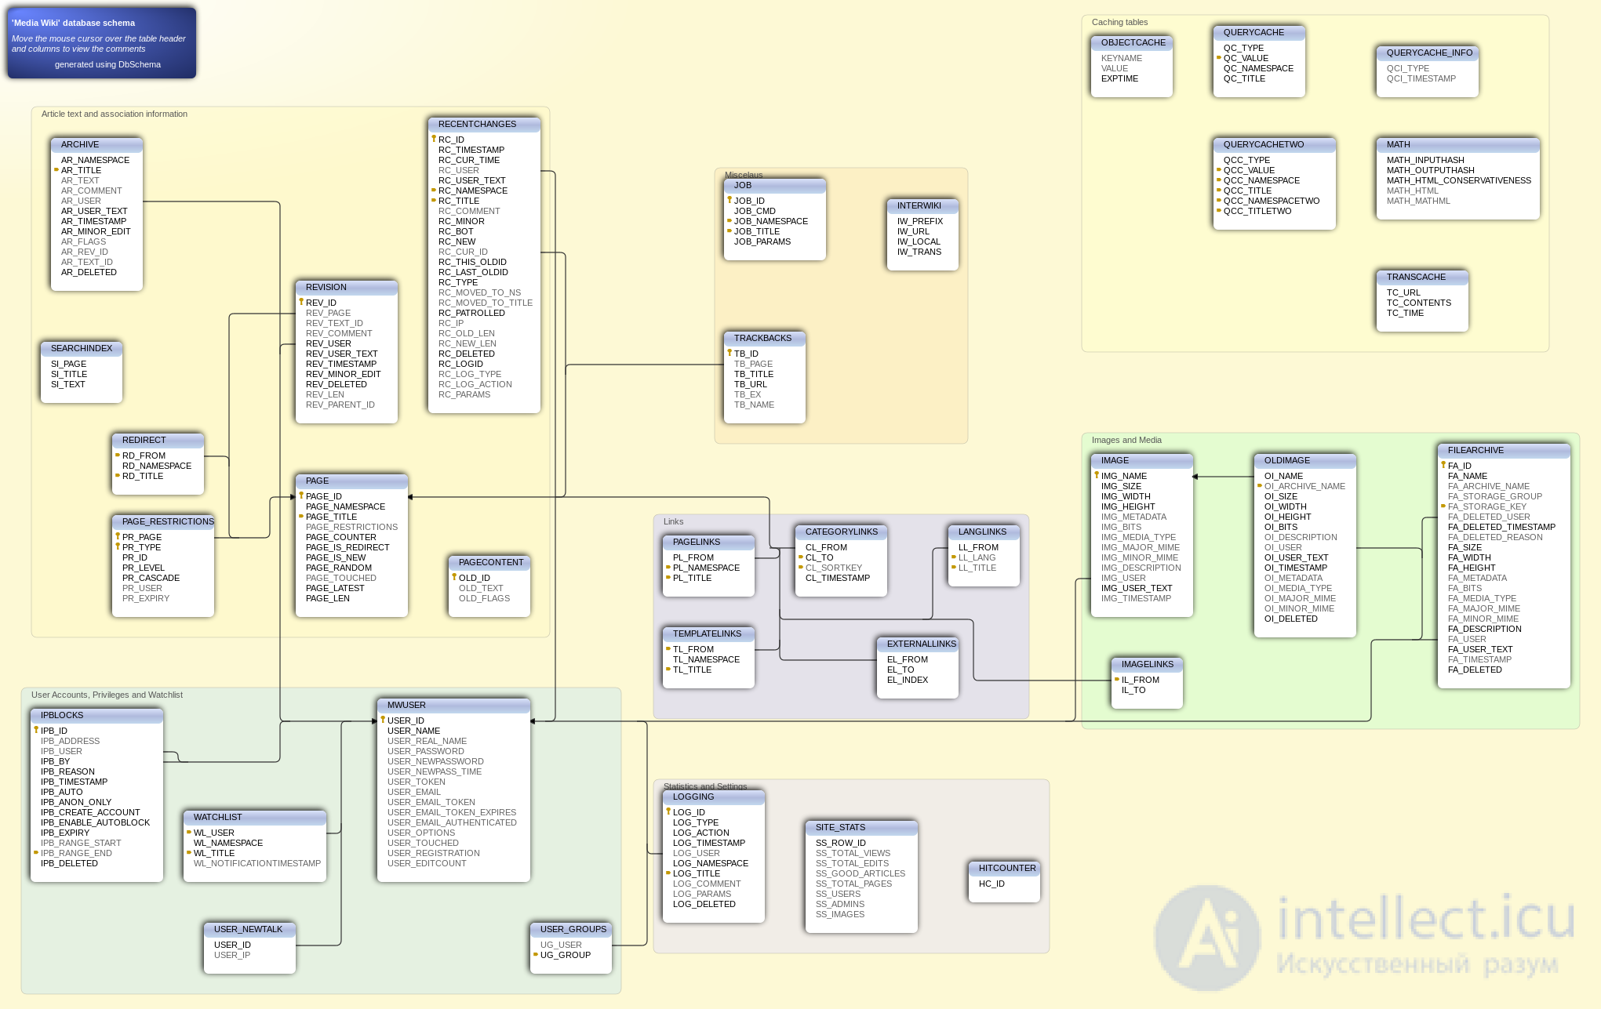
Task: Click the index marker beside CL_TO
Action: click(x=801, y=557)
